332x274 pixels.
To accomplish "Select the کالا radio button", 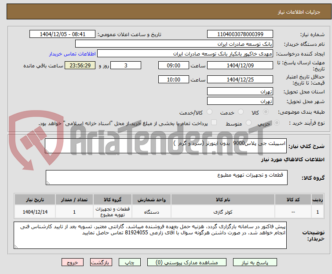I will coord(266,112).
